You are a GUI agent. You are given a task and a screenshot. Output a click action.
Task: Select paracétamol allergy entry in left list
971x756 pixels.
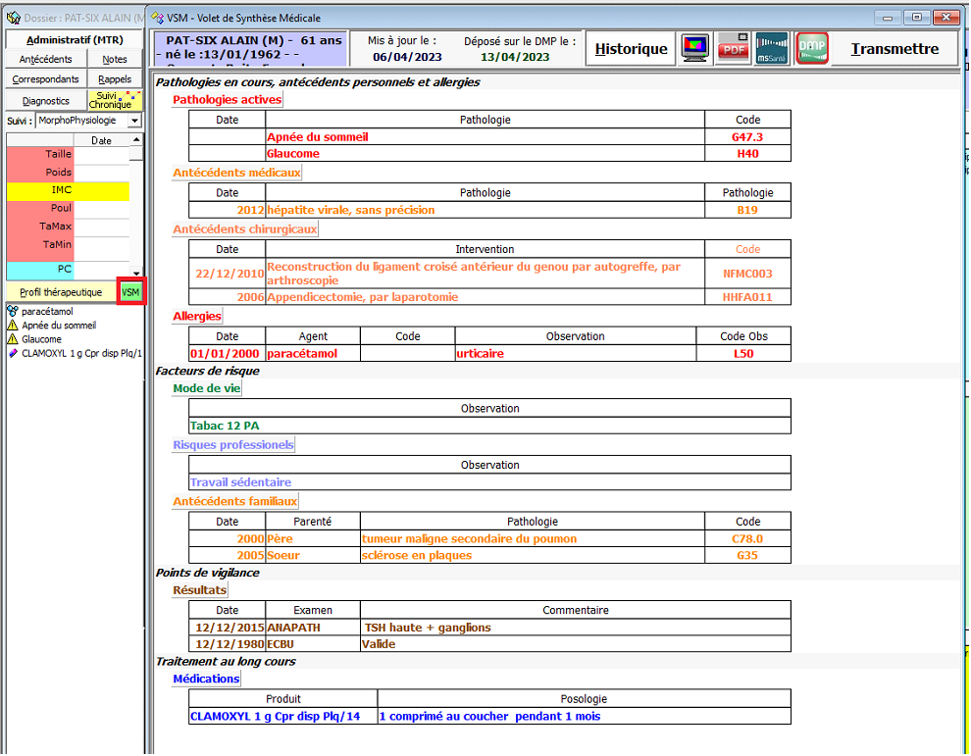point(47,312)
